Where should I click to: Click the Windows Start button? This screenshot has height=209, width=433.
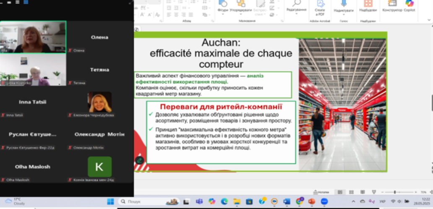pos(110,201)
